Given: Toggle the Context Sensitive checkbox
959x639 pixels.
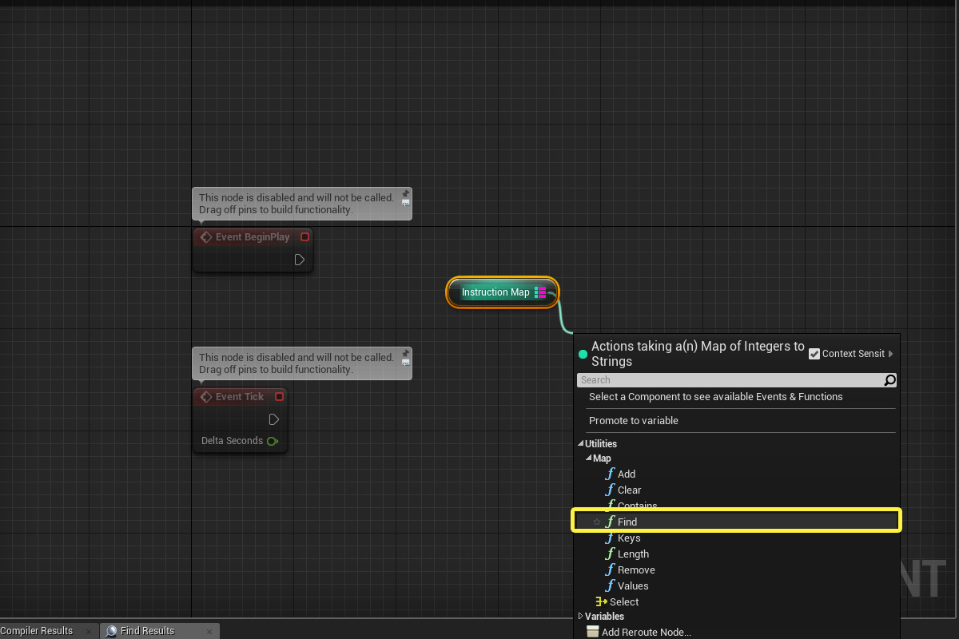Looking at the screenshot, I should point(814,354).
